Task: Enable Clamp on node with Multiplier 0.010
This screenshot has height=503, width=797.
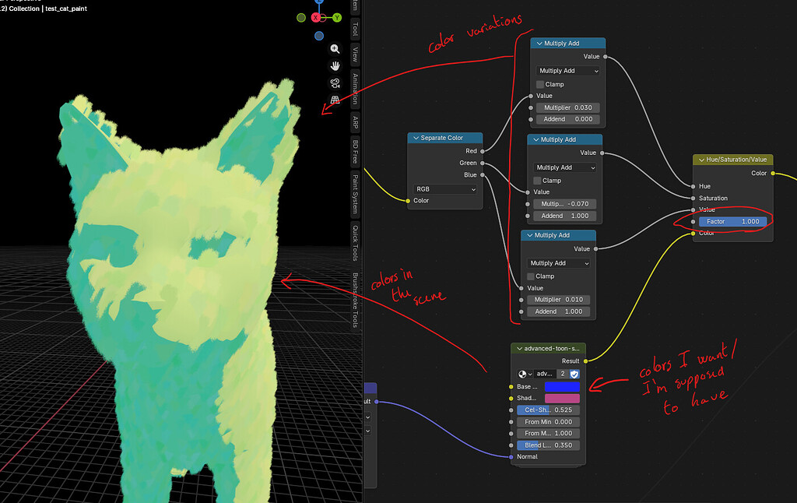Action: (531, 276)
